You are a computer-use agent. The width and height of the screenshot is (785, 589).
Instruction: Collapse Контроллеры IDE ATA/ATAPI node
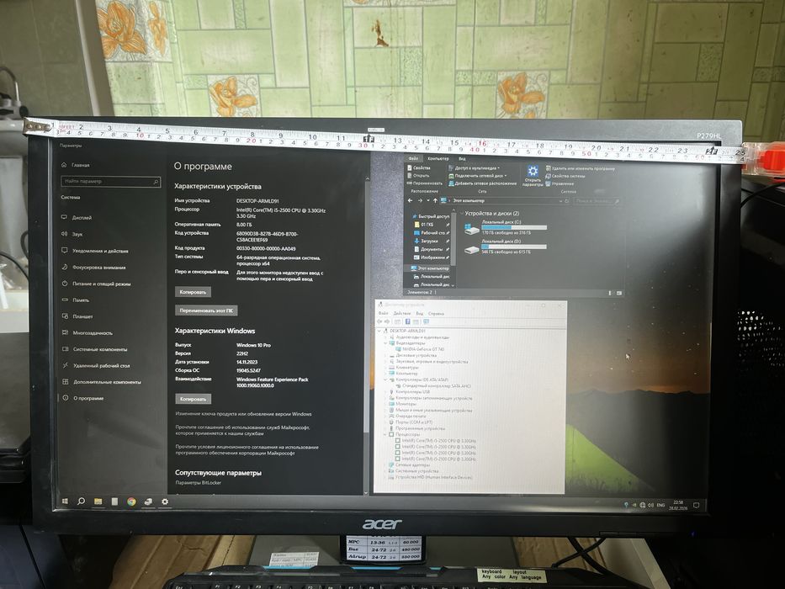pyautogui.click(x=385, y=379)
